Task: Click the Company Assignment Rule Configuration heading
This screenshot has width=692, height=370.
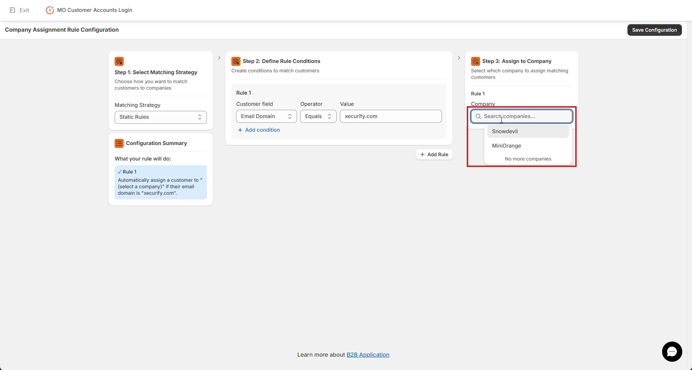Action: [62, 30]
